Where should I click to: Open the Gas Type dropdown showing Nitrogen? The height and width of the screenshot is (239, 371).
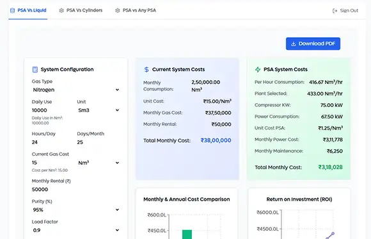coord(75,90)
